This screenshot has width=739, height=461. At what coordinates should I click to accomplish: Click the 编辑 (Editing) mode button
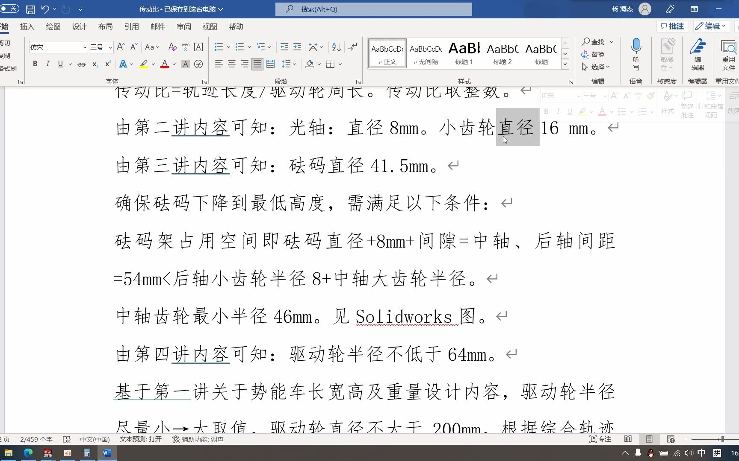pyautogui.click(x=711, y=26)
